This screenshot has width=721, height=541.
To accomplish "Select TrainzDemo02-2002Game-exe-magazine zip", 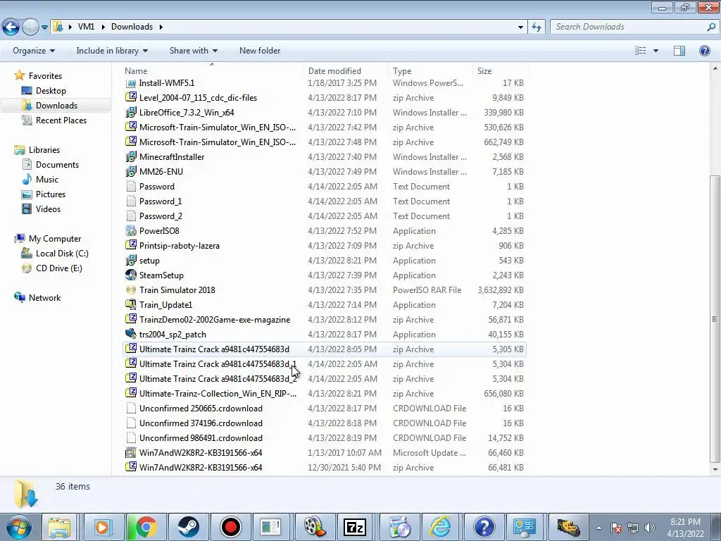I will click(x=215, y=320).
